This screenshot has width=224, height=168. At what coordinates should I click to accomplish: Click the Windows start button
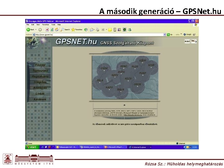pyautogui.click(x=32, y=147)
